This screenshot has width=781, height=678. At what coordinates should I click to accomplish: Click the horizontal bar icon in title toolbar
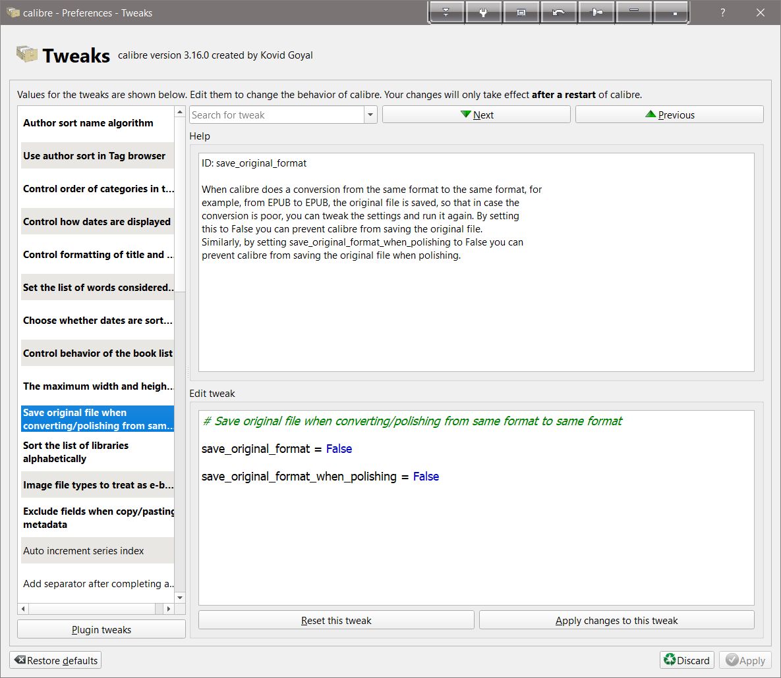click(633, 13)
